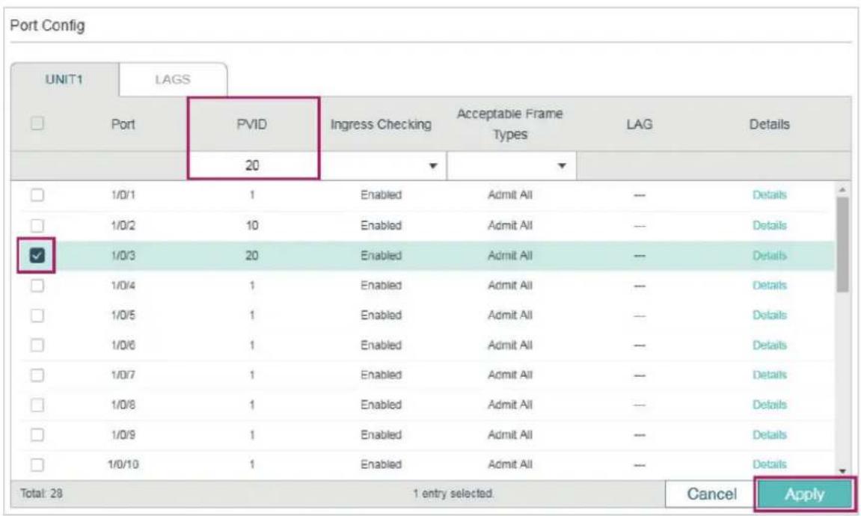Uncheck the box for port 1/0/3

coord(37,255)
